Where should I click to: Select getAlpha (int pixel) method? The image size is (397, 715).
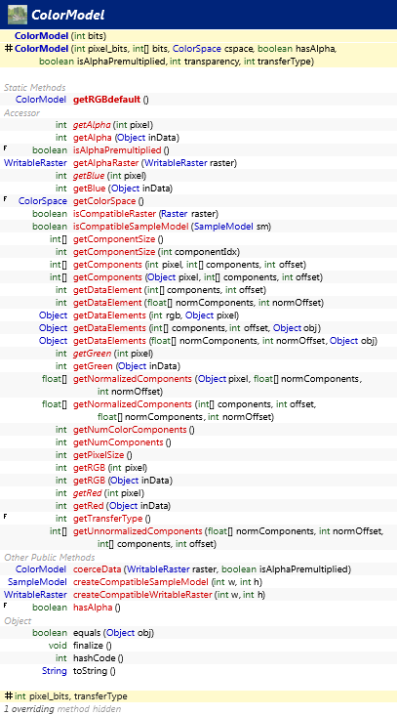(x=113, y=124)
